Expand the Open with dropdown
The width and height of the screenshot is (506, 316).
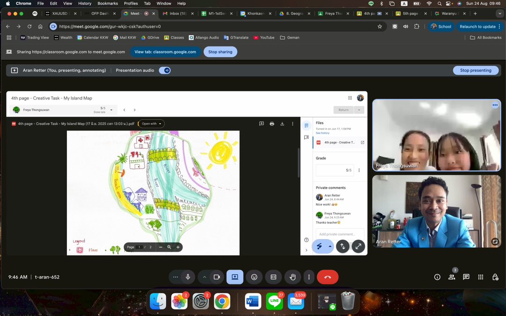[x=151, y=124]
